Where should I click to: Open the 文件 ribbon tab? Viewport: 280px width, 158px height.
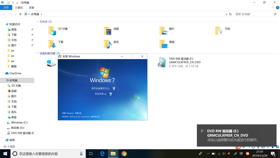coord(6,8)
